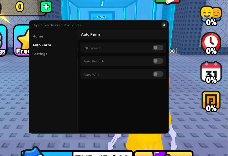Click the yellow coin counter icon

[20, 7]
